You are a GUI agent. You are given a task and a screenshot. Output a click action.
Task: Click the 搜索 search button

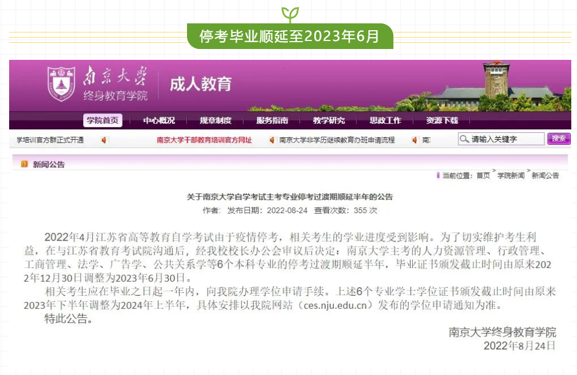[559, 138]
